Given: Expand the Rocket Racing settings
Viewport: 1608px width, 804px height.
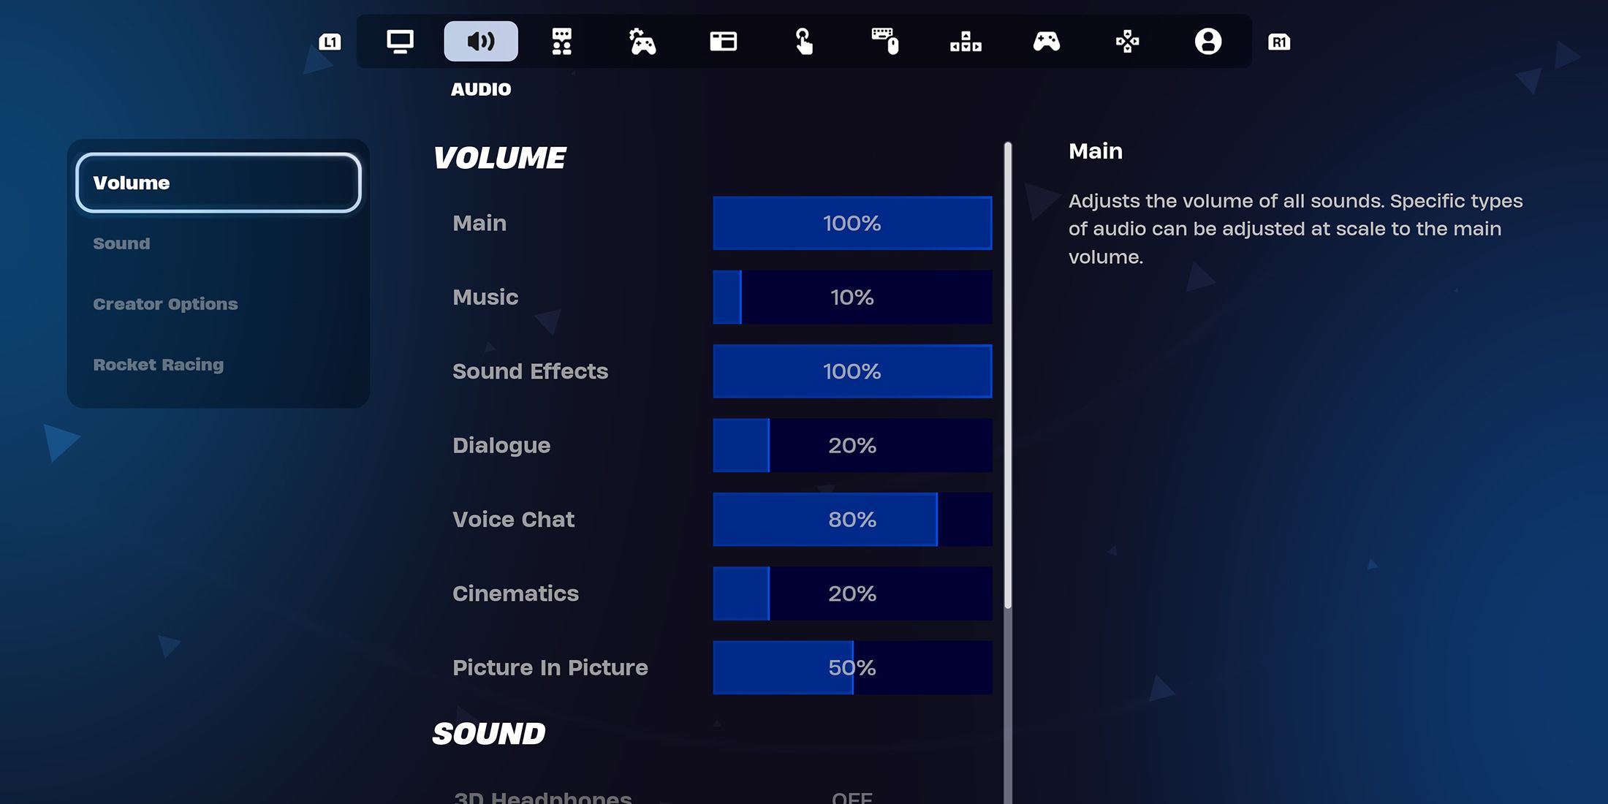Looking at the screenshot, I should (x=158, y=364).
